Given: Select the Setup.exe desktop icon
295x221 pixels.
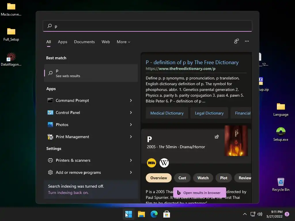Looking at the screenshot, I should click(281, 134).
